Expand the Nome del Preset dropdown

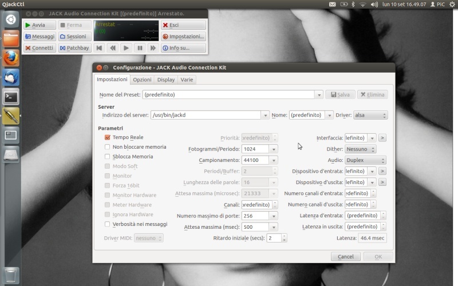(319, 94)
